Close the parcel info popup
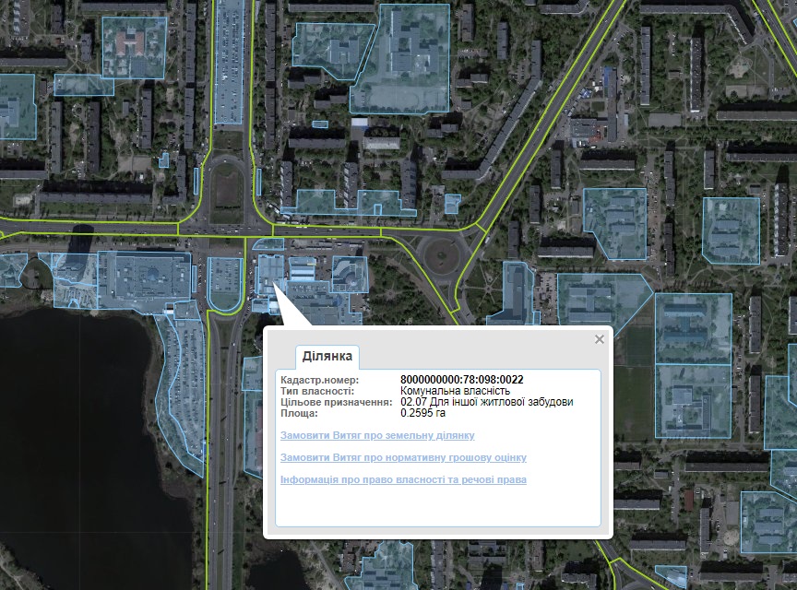Image resolution: width=797 pixels, height=590 pixels. coord(600,339)
